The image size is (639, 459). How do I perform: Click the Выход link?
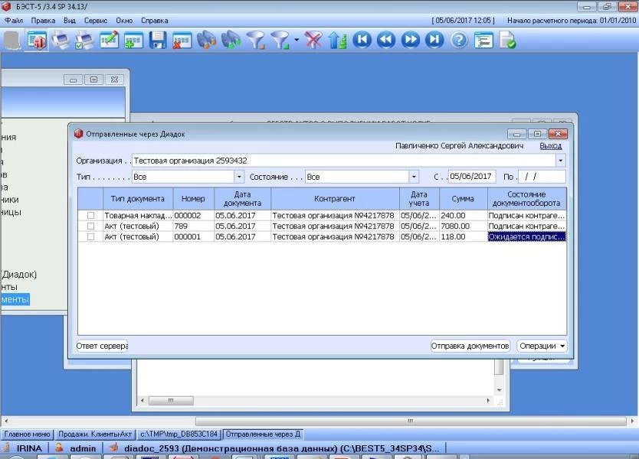point(551,145)
